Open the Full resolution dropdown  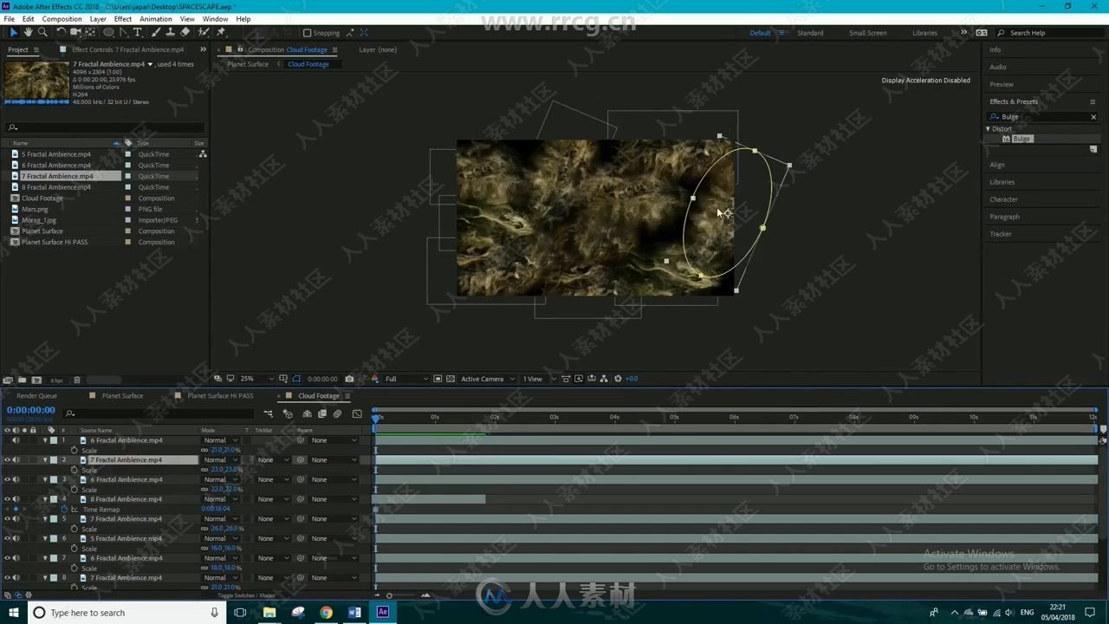(x=406, y=379)
